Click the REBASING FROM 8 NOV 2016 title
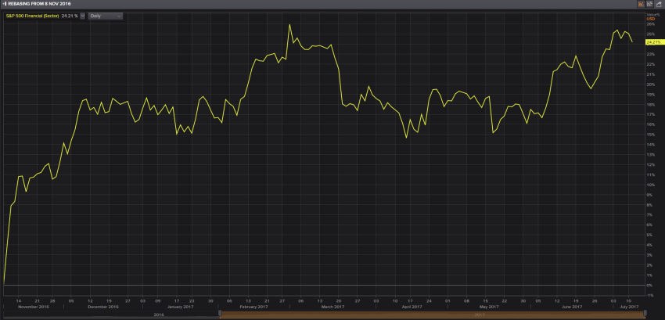The height and width of the screenshot is (320, 665). pyautogui.click(x=40, y=4)
